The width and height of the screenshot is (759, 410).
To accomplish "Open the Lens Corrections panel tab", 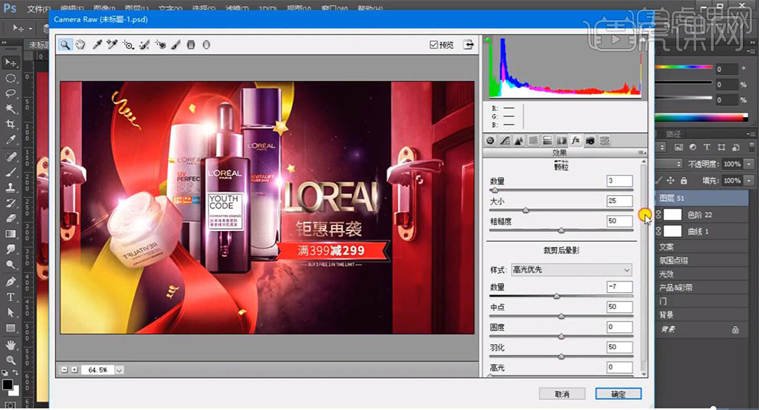I will tap(561, 141).
